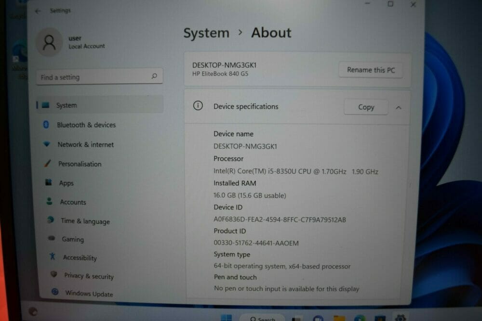
Task: Click the Time & language globe icon
Action: pyautogui.click(x=51, y=220)
